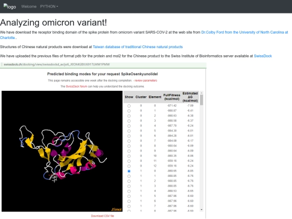Click the Show column header
Image resolution: width=292 pixels, height=219 pixels.
point(129,97)
